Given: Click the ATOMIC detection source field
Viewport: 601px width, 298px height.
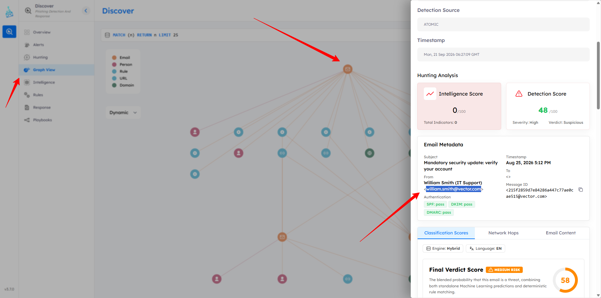Looking at the screenshot, I should (503, 24).
